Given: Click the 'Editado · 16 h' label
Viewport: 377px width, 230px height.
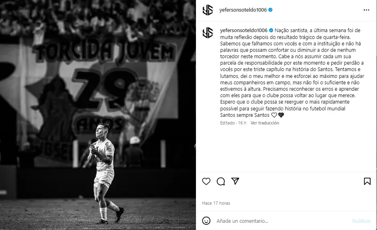Looking at the screenshot, I should coord(233,123).
